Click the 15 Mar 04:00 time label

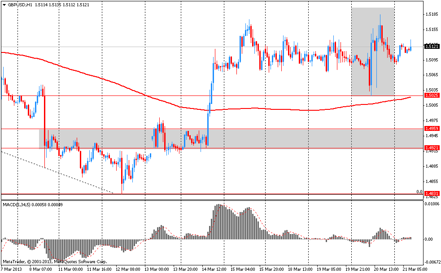pos(242,269)
